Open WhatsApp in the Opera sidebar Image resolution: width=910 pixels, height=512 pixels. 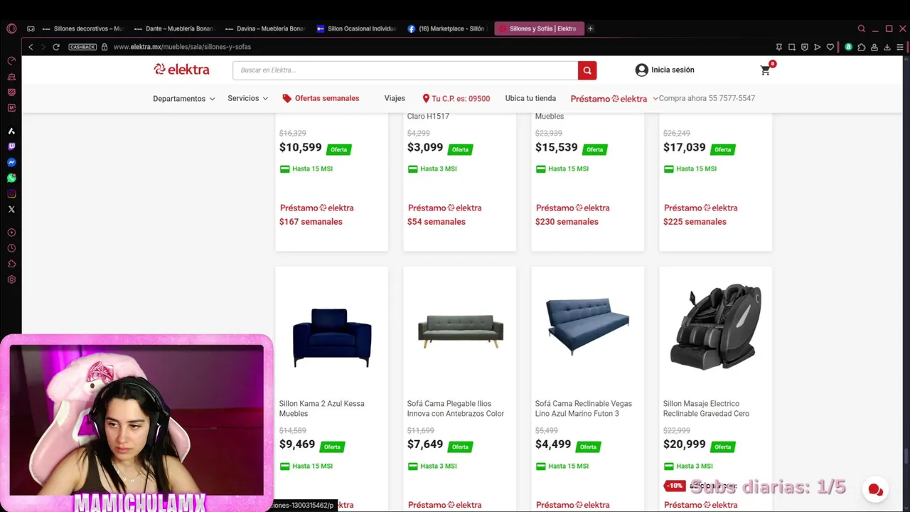pyautogui.click(x=11, y=178)
